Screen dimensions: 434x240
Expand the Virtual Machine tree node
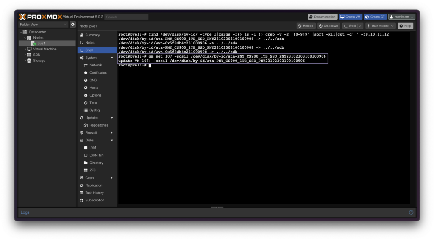[25, 49]
